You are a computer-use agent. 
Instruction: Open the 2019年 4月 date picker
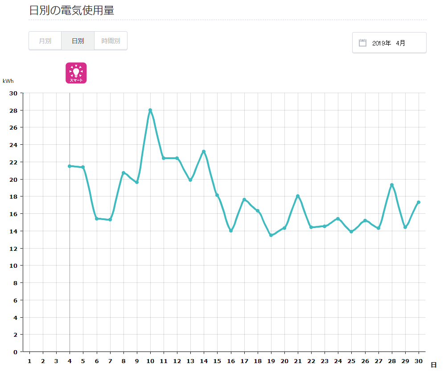coord(389,43)
